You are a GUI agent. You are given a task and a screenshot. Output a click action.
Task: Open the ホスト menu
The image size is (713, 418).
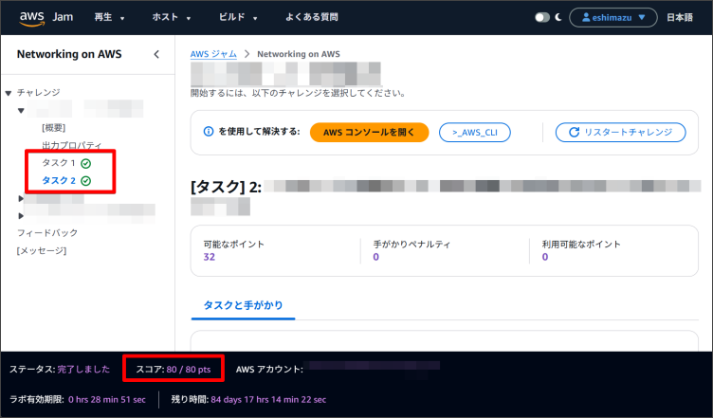click(172, 17)
